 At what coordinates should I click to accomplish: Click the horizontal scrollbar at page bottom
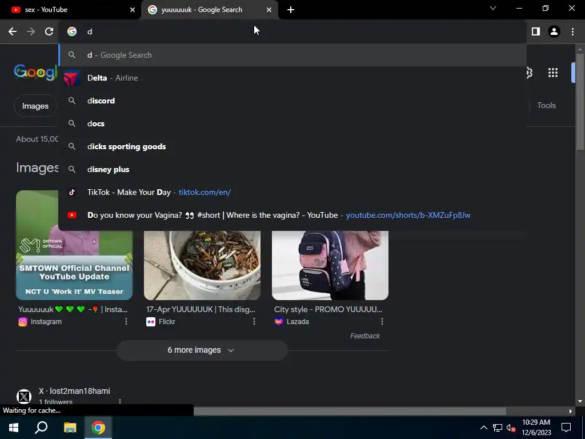point(350,411)
